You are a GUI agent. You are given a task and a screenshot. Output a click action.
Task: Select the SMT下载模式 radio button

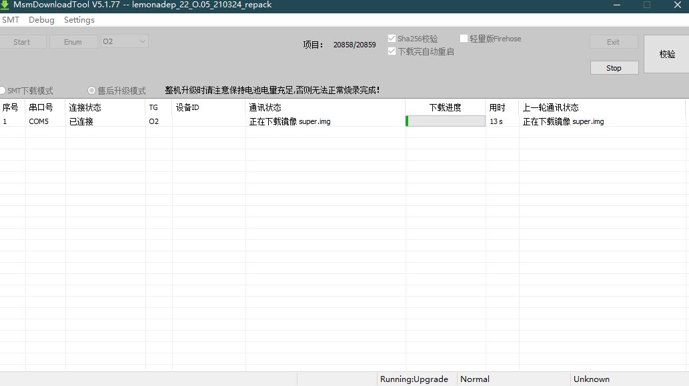(2, 91)
